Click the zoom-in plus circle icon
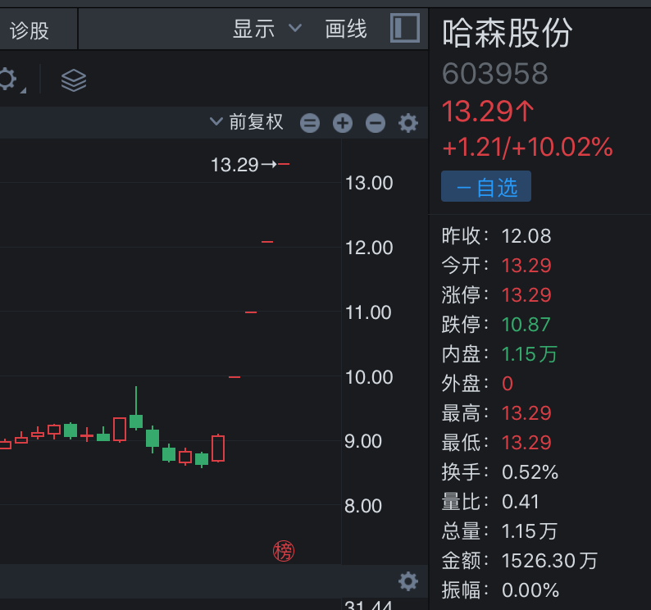Image resolution: width=651 pixels, height=610 pixels. click(x=342, y=123)
